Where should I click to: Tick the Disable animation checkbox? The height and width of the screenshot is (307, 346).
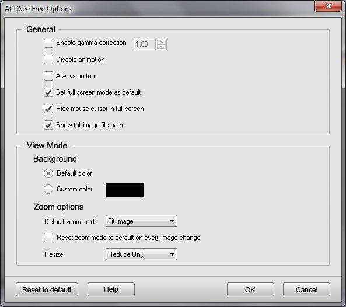[48, 60]
